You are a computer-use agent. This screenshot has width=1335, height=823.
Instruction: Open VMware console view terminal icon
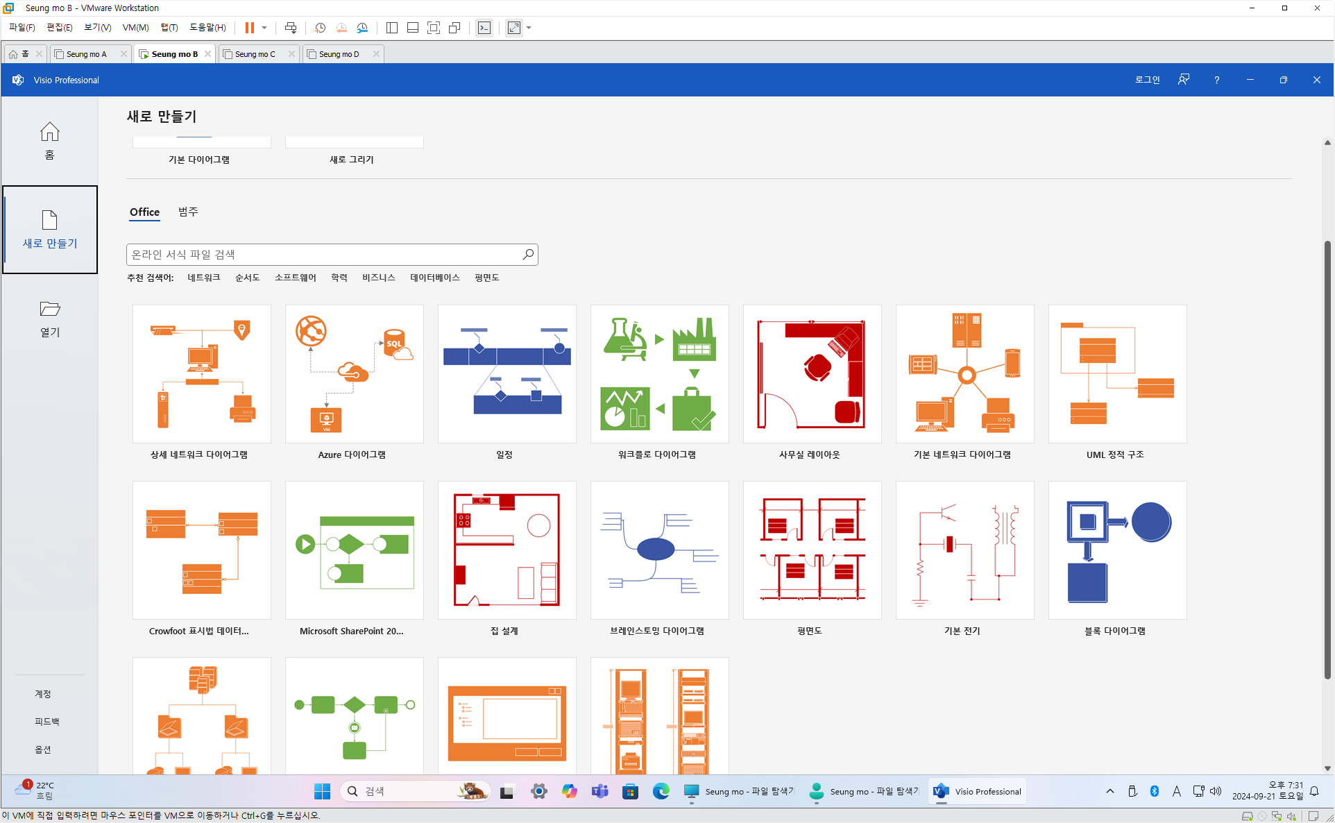point(484,28)
